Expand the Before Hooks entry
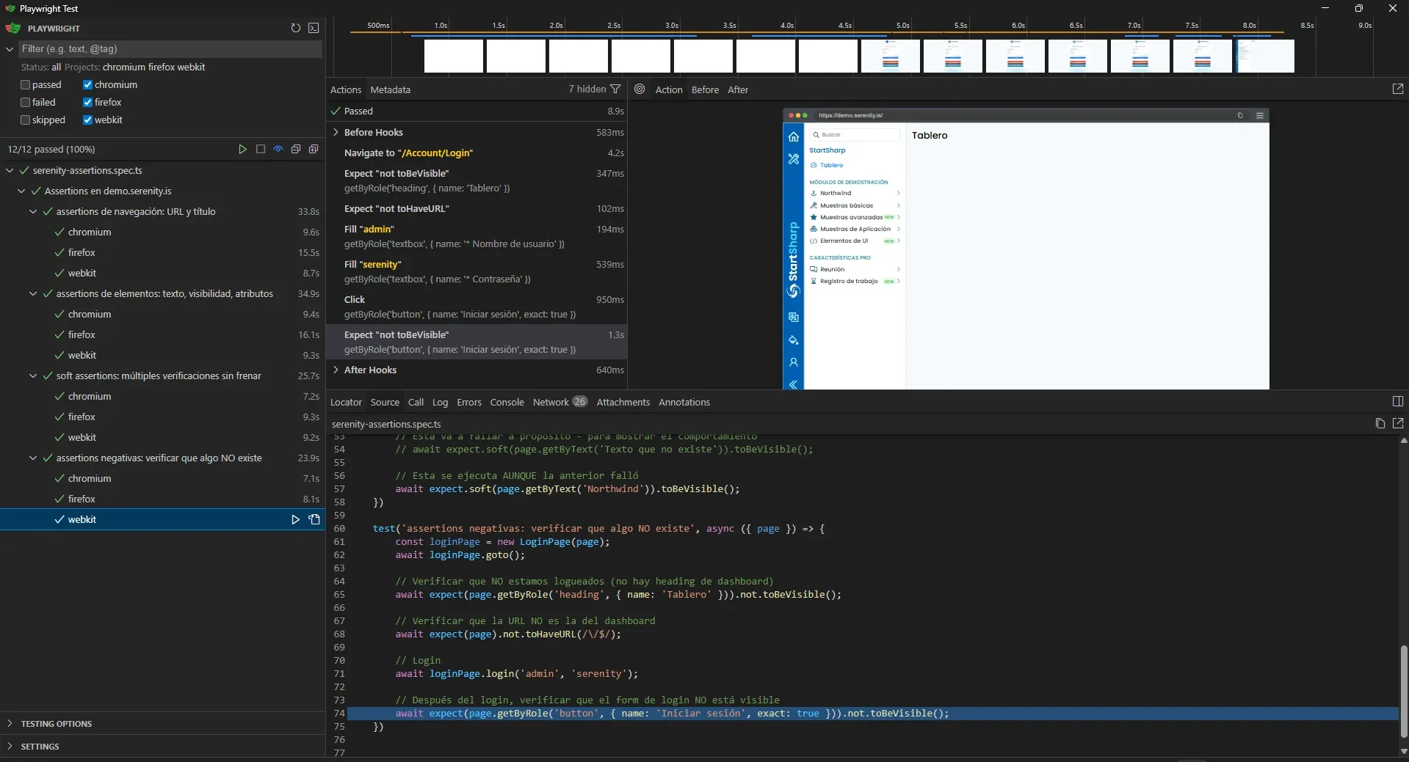The width and height of the screenshot is (1409, 762). coord(336,133)
